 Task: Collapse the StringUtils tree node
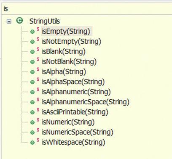pyautogui.click(x=9, y=21)
